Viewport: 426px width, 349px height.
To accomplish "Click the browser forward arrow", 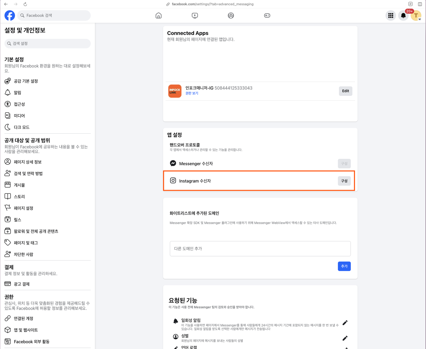I will coord(16,4).
